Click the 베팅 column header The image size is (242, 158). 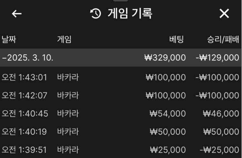pyautogui.click(x=176, y=40)
